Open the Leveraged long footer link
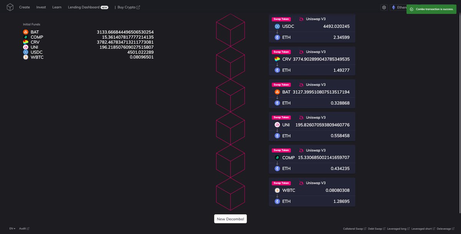This screenshot has width=461, height=234. pos(398,229)
